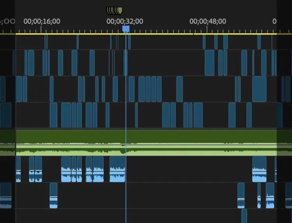292x223 pixels.
Task: Click the green marker cluster above the ruler
Action: coord(114,10)
